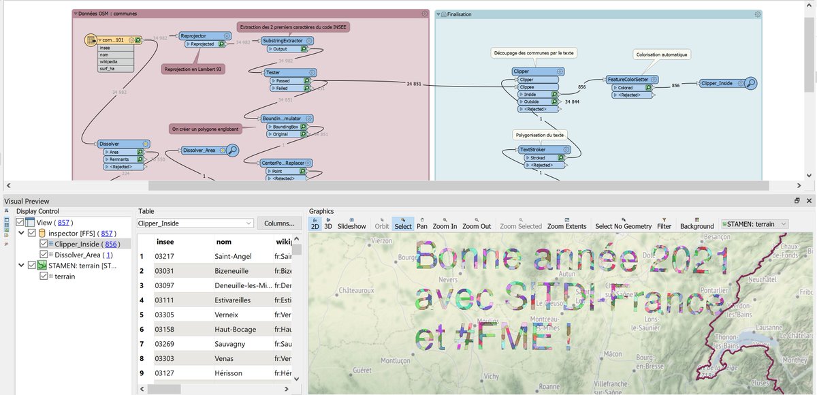Uncheck the inspector [FFS] checkbox

(32, 233)
